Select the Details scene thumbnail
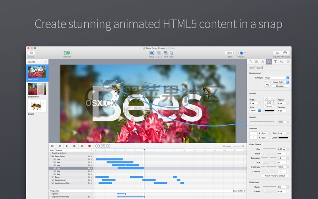Viewport: 318px width, 199px height. 37,106
